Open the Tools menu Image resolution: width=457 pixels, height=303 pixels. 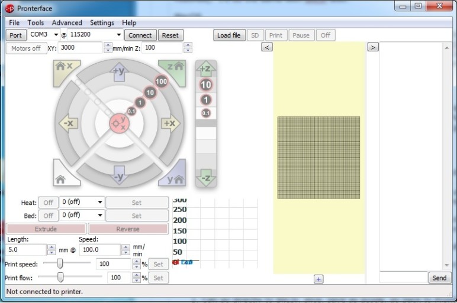pyautogui.click(x=36, y=22)
